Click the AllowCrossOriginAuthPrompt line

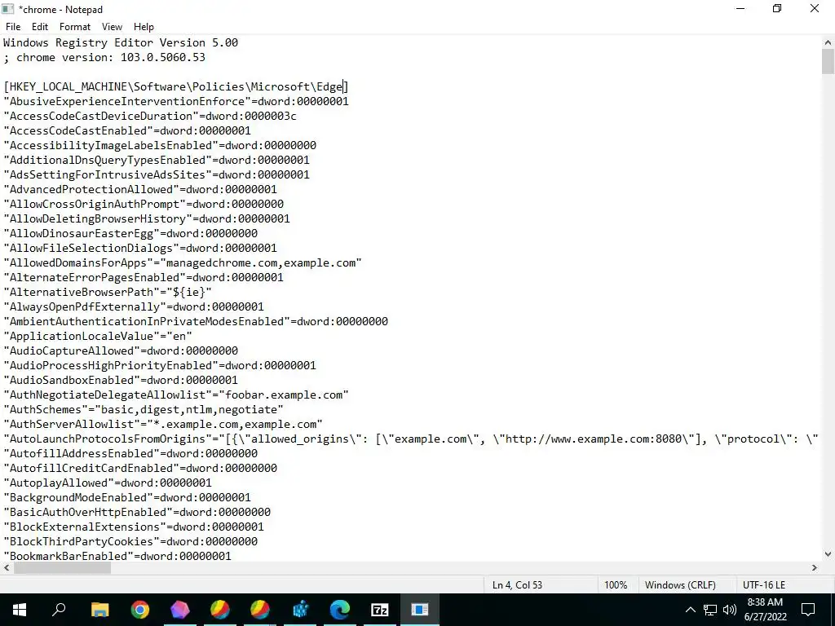(x=144, y=204)
